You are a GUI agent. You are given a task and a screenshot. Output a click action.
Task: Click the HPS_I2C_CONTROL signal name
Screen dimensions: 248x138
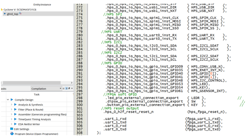[207, 80]
